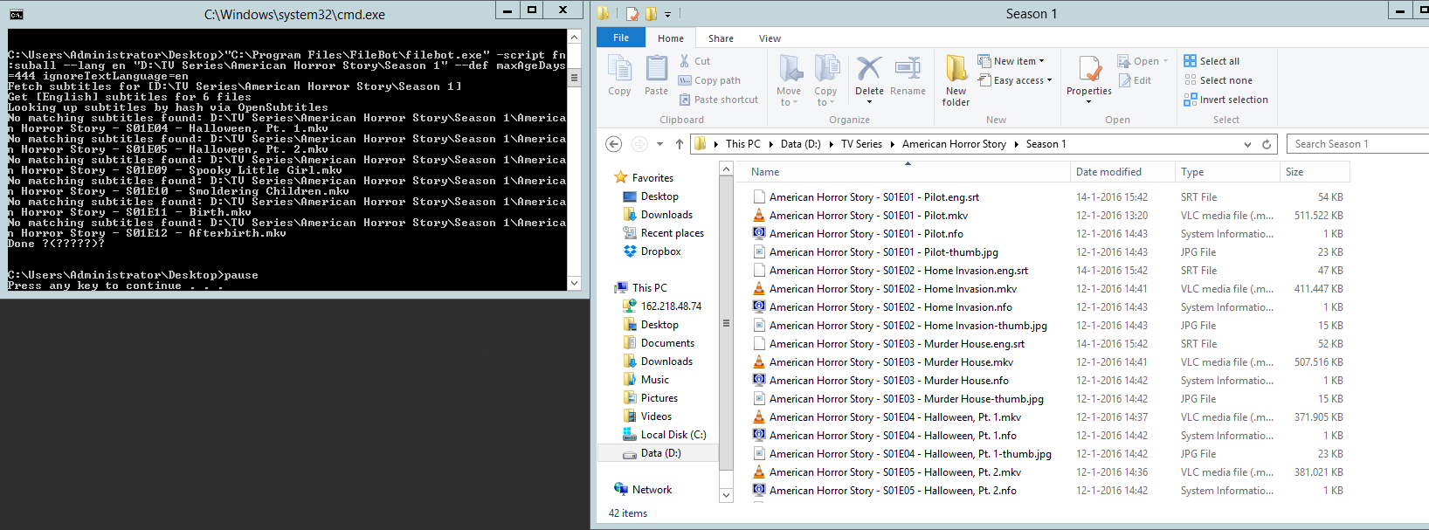Click the cmd window scroll down arrow
This screenshot has height=530, width=1429.
tap(574, 283)
